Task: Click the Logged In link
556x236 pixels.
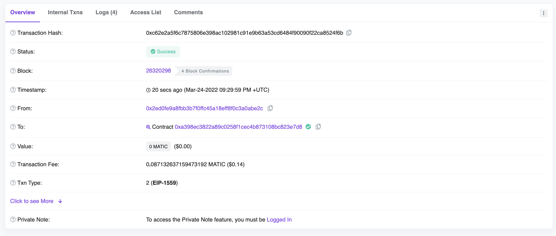Action: point(279,219)
